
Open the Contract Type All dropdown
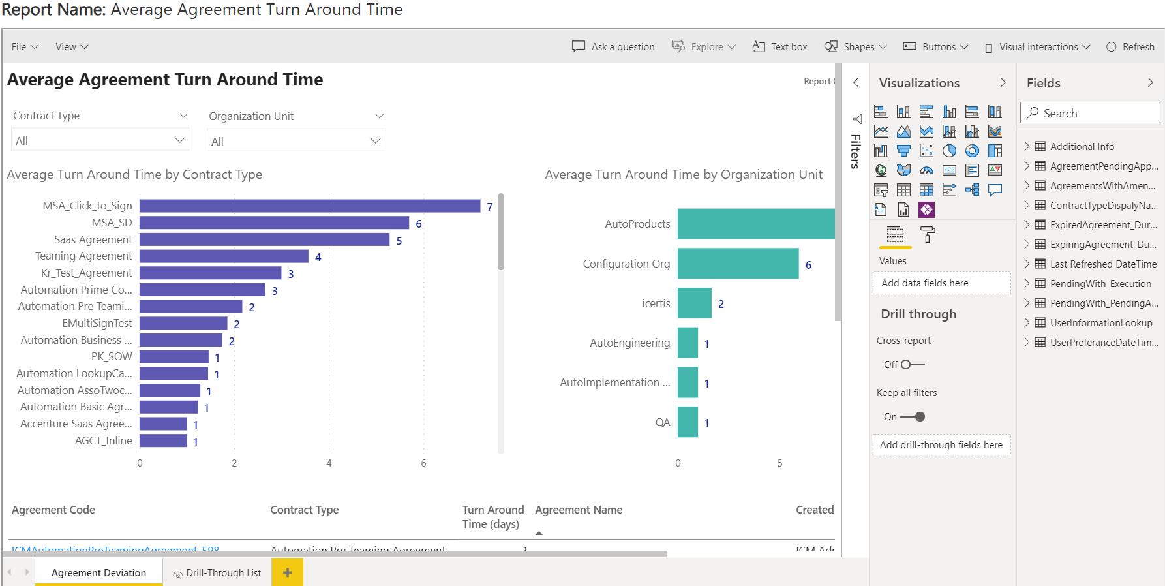(x=100, y=140)
